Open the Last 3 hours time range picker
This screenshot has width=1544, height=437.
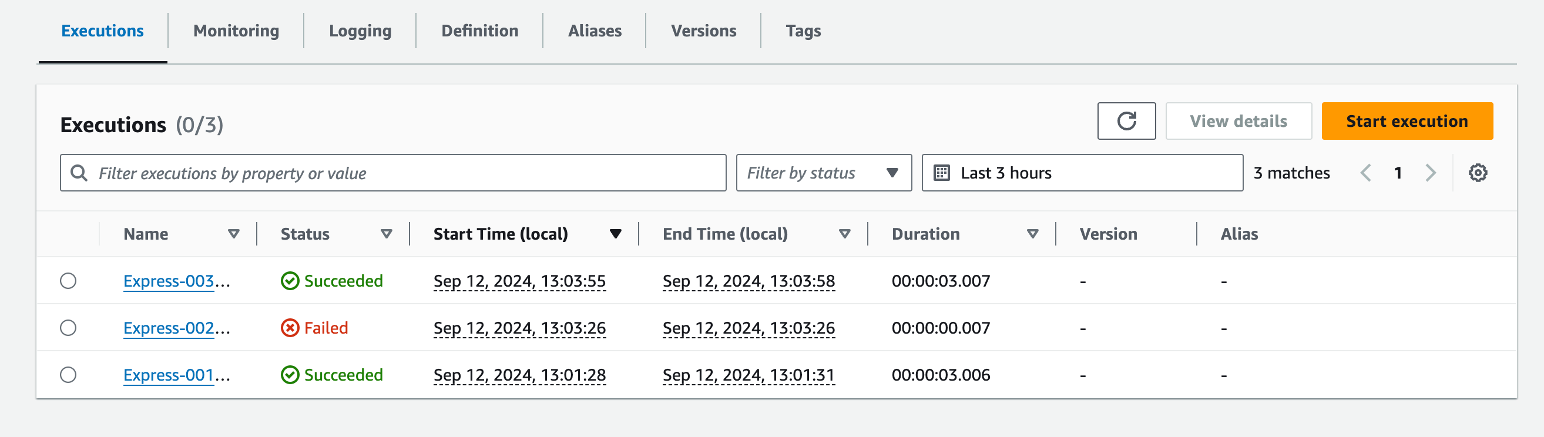1081,173
